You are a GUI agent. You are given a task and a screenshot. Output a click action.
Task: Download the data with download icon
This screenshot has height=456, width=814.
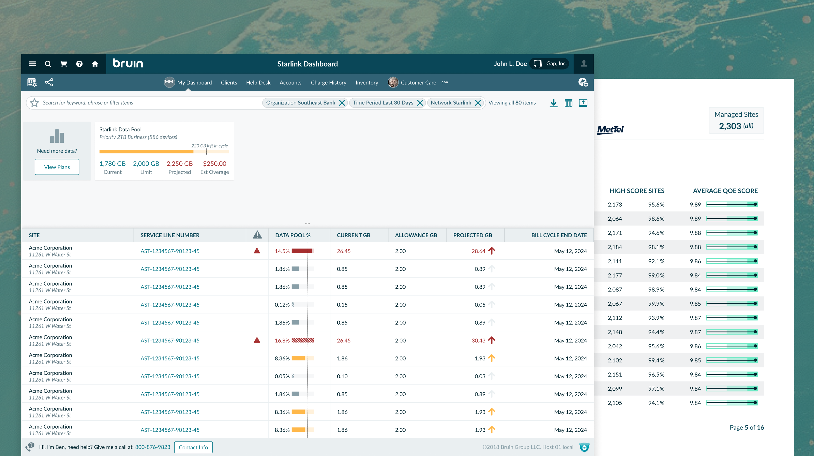coord(554,103)
